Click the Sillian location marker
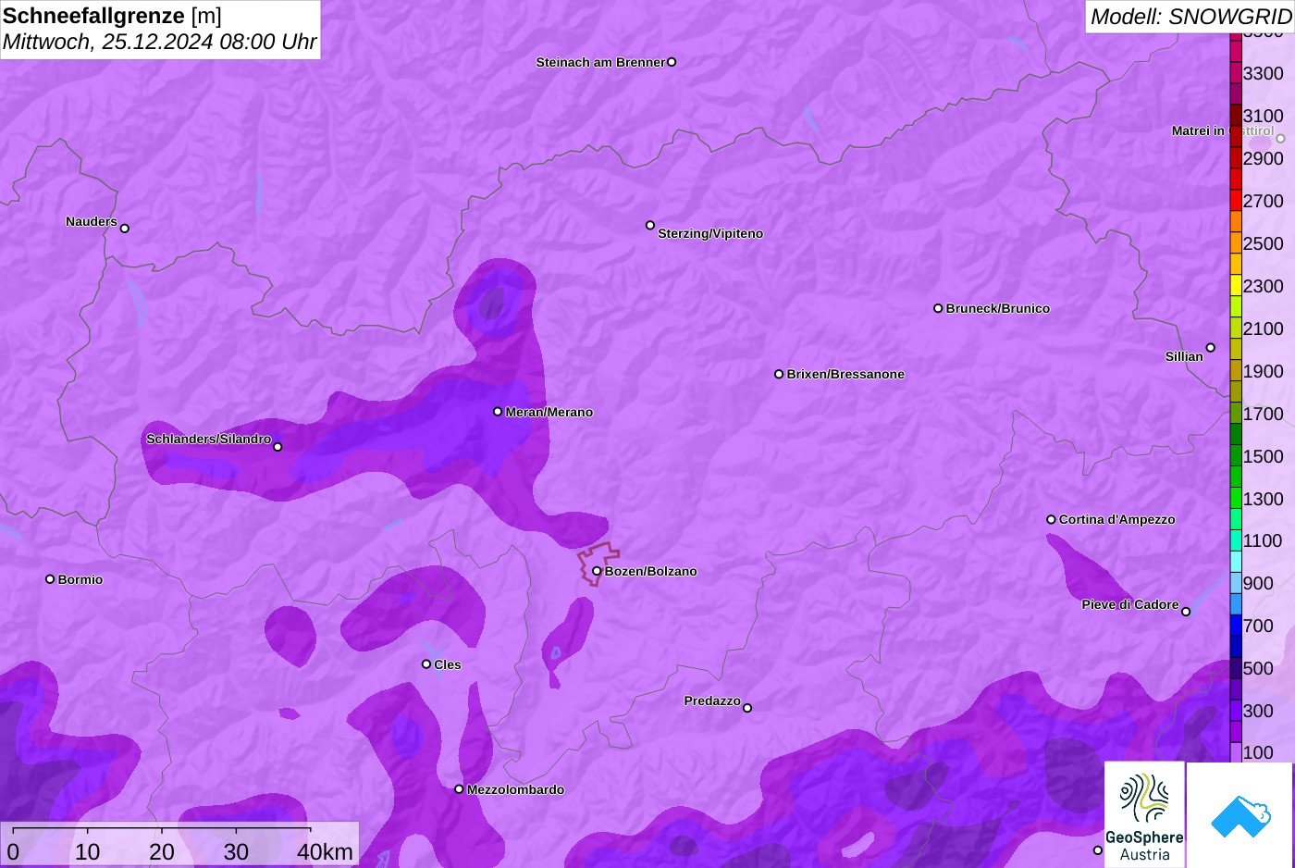The width and height of the screenshot is (1295, 868). (1211, 348)
